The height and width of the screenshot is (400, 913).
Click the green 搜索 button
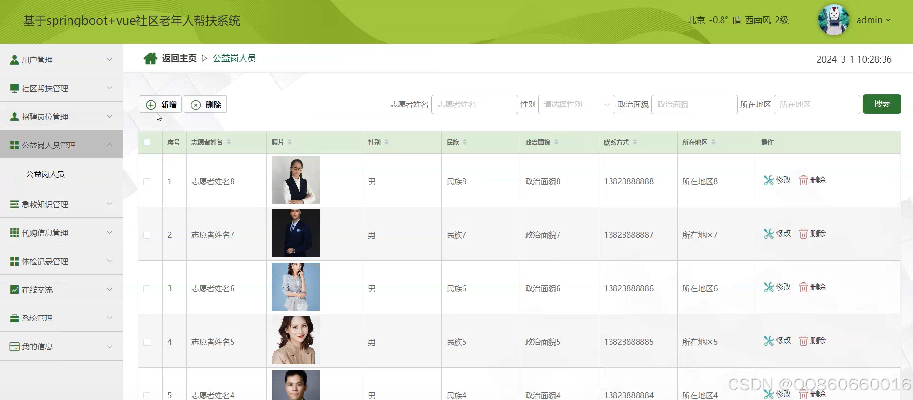click(882, 104)
